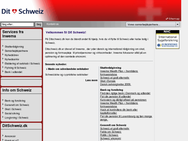Open Bank i udlandet sidebar link
The image size is (188, 141).
pos(13,72)
